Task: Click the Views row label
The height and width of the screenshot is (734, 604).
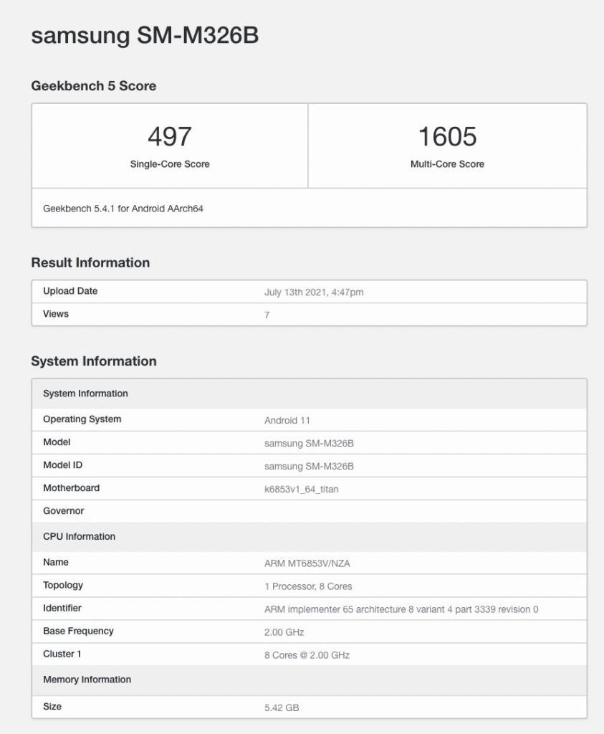Action: (56, 314)
